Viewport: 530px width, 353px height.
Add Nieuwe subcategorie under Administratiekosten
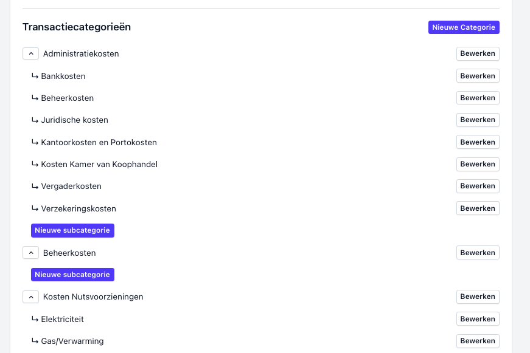[72, 230]
